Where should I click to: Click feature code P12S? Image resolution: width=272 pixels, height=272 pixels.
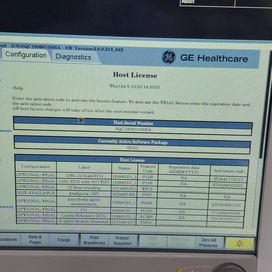pos(147,183)
